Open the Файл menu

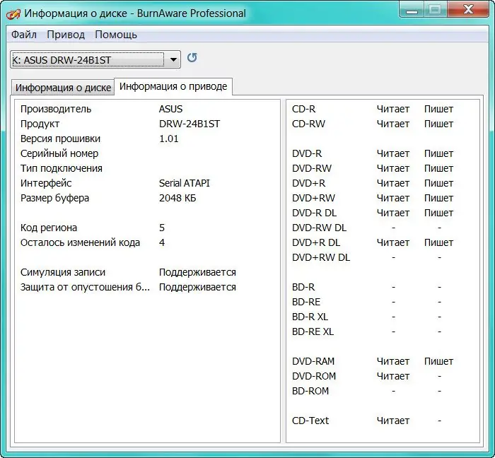tap(24, 35)
